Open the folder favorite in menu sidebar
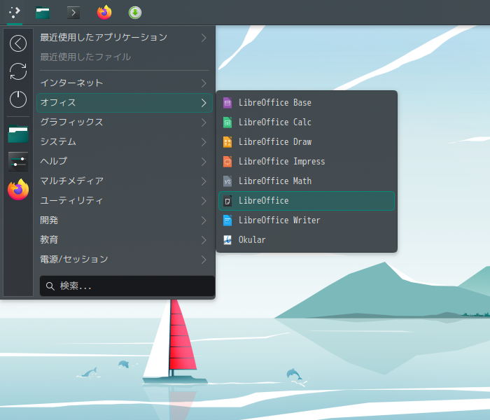 [18, 134]
